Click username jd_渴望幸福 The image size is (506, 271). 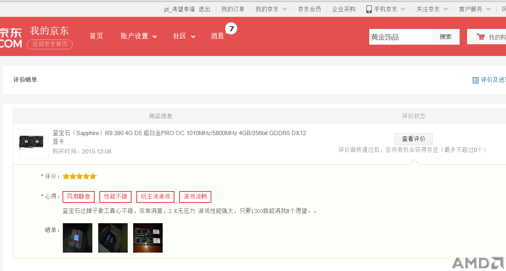[x=180, y=9]
